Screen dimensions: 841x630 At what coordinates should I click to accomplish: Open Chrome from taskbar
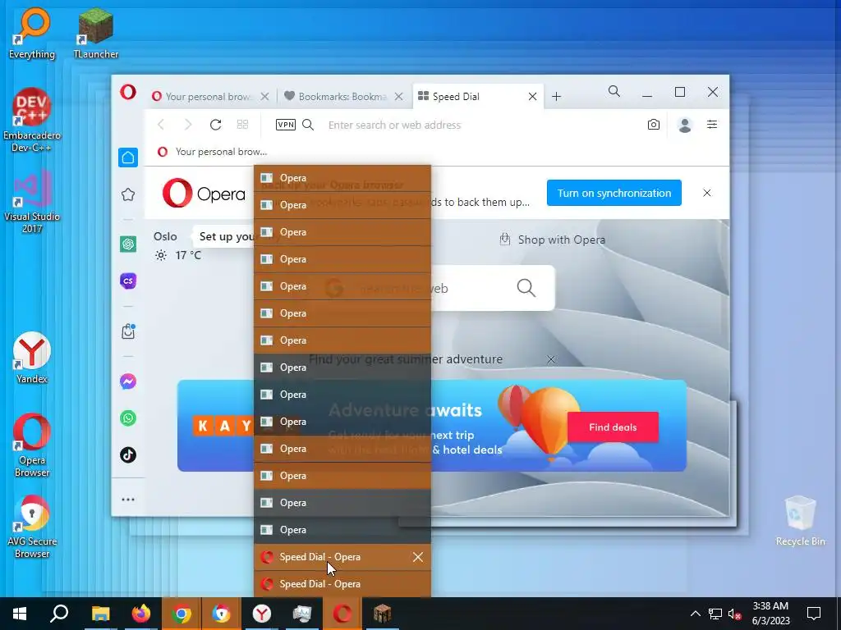coord(182,614)
